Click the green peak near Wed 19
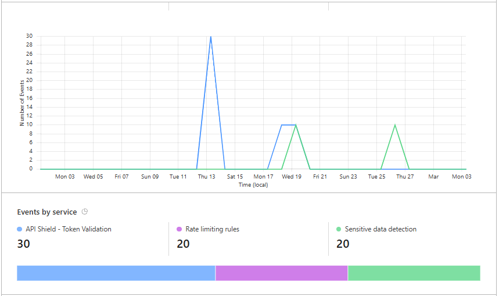The image size is (499, 296). point(296,125)
